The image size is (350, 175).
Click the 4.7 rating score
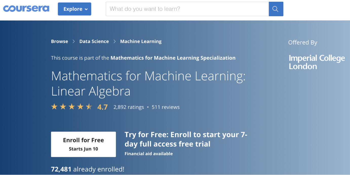(103, 107)
